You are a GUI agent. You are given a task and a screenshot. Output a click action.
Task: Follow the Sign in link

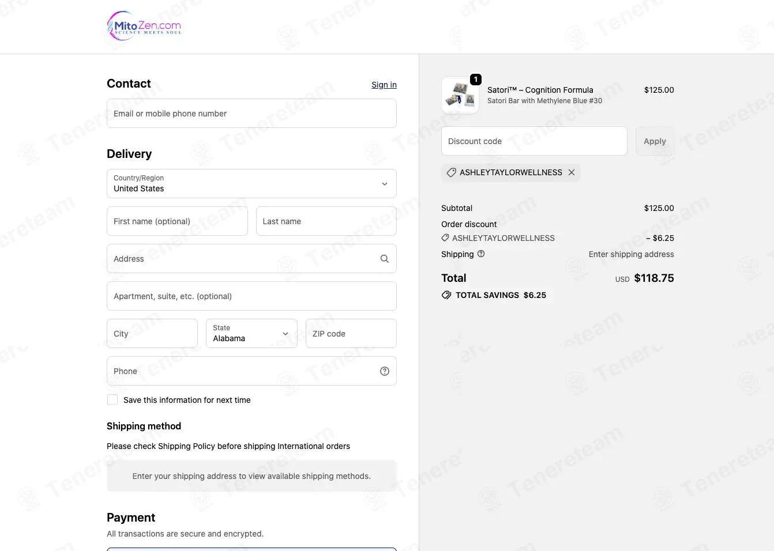tap(384, 85)
